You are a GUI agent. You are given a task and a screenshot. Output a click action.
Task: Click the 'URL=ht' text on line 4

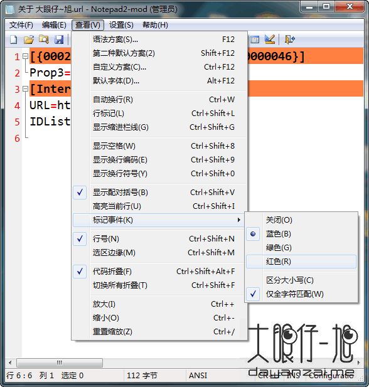[x=50, y=105]
